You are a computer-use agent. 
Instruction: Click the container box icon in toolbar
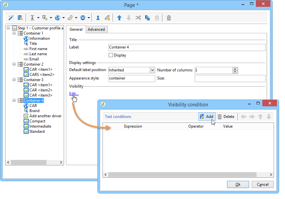(83, 18)
